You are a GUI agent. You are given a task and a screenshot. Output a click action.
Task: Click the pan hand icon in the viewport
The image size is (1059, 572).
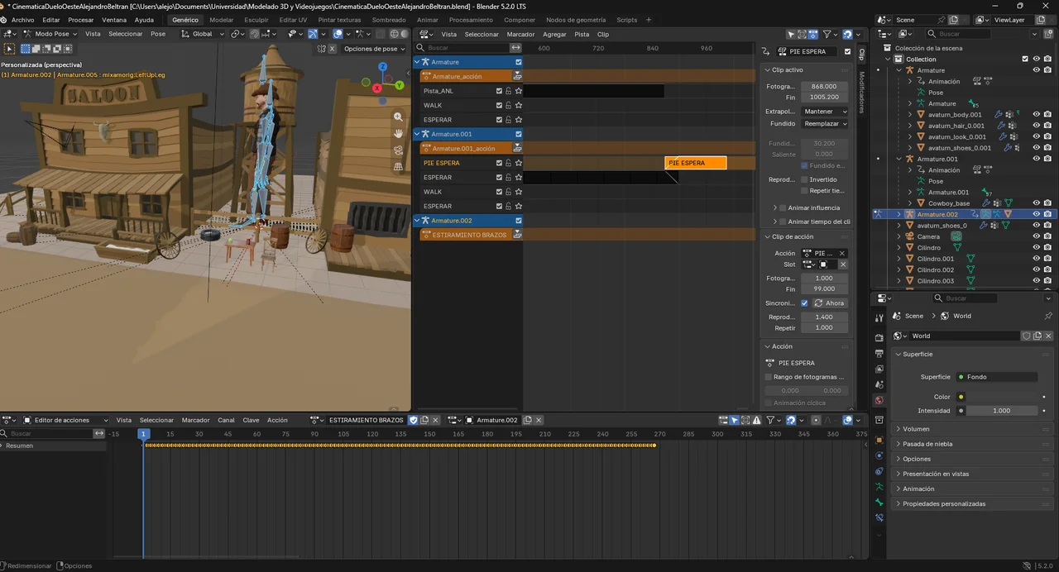(x=398, y=133)
